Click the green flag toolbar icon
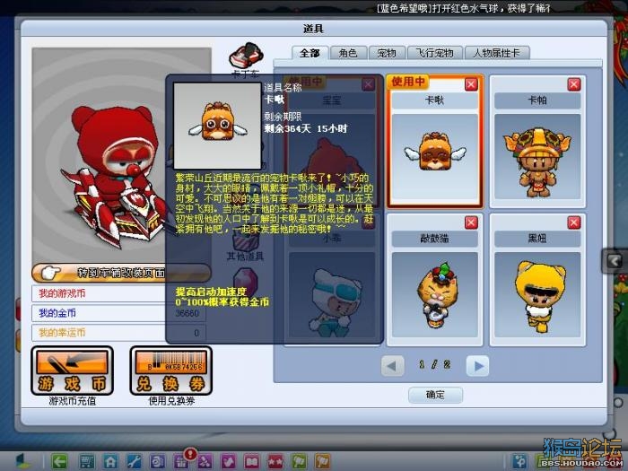Viewport: 628px width, 471px height. (x=299, y=461)
